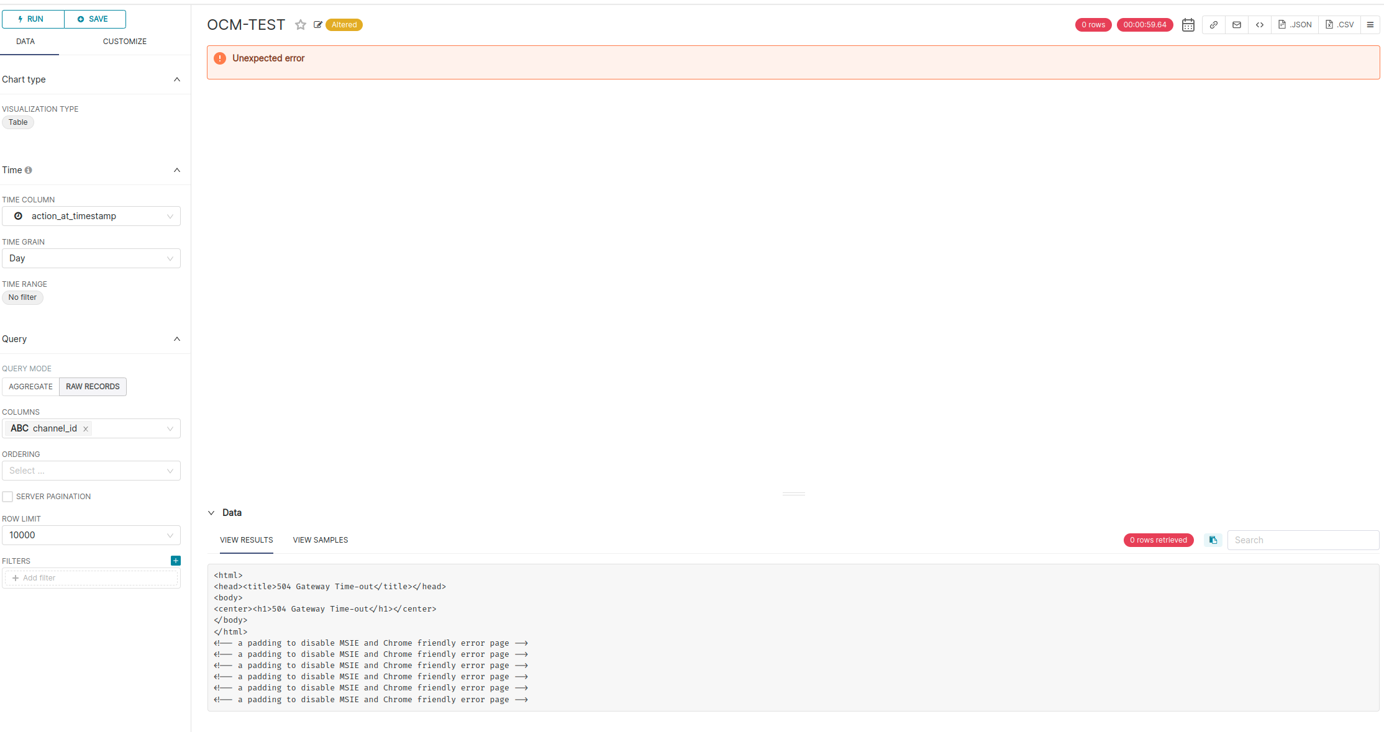Open email report via the envelope icon
The width and height of the screenshot is (1384, 732).
tap(1237, 25)
